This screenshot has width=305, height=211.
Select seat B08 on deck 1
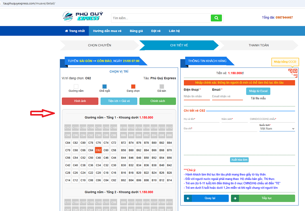[x=146, y=180]
